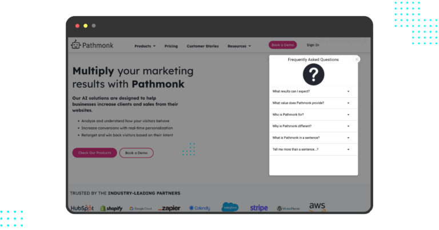The width and height of the screenshot is (439, 230).
Task: Click the Zapier partner logo
Action: click(x=169, y=208)
